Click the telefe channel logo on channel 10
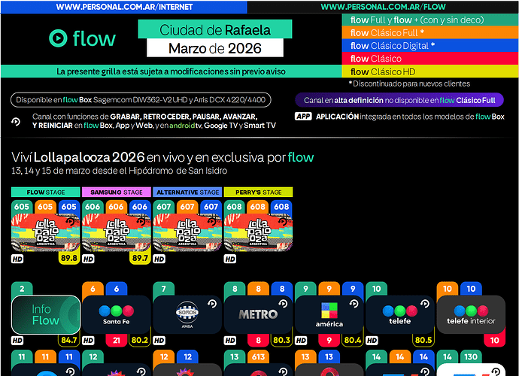Viewport: 519px width, 376px height. tap(400, 315)
